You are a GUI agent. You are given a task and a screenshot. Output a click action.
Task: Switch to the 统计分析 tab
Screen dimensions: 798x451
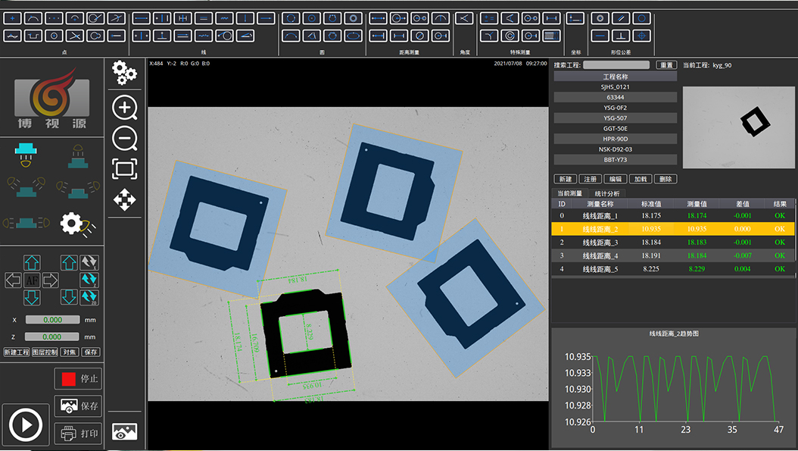606,193
